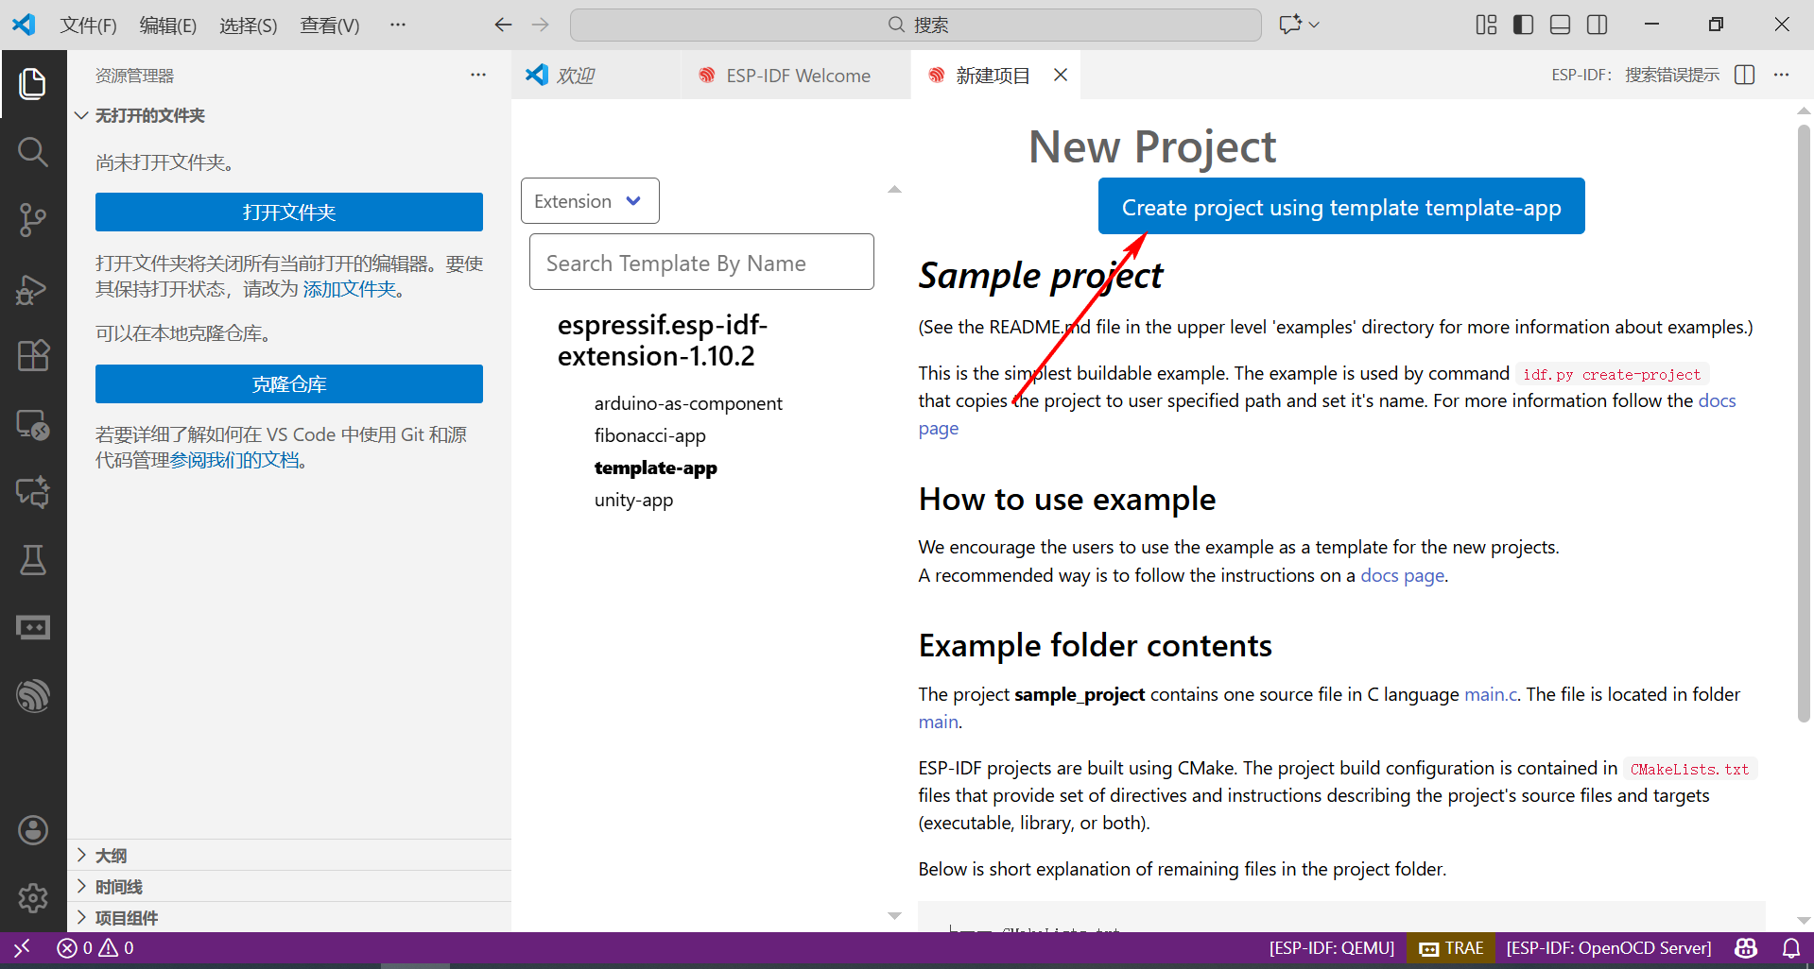
Task: Open the remote window indicator in status bar
Action: (22, 947)
